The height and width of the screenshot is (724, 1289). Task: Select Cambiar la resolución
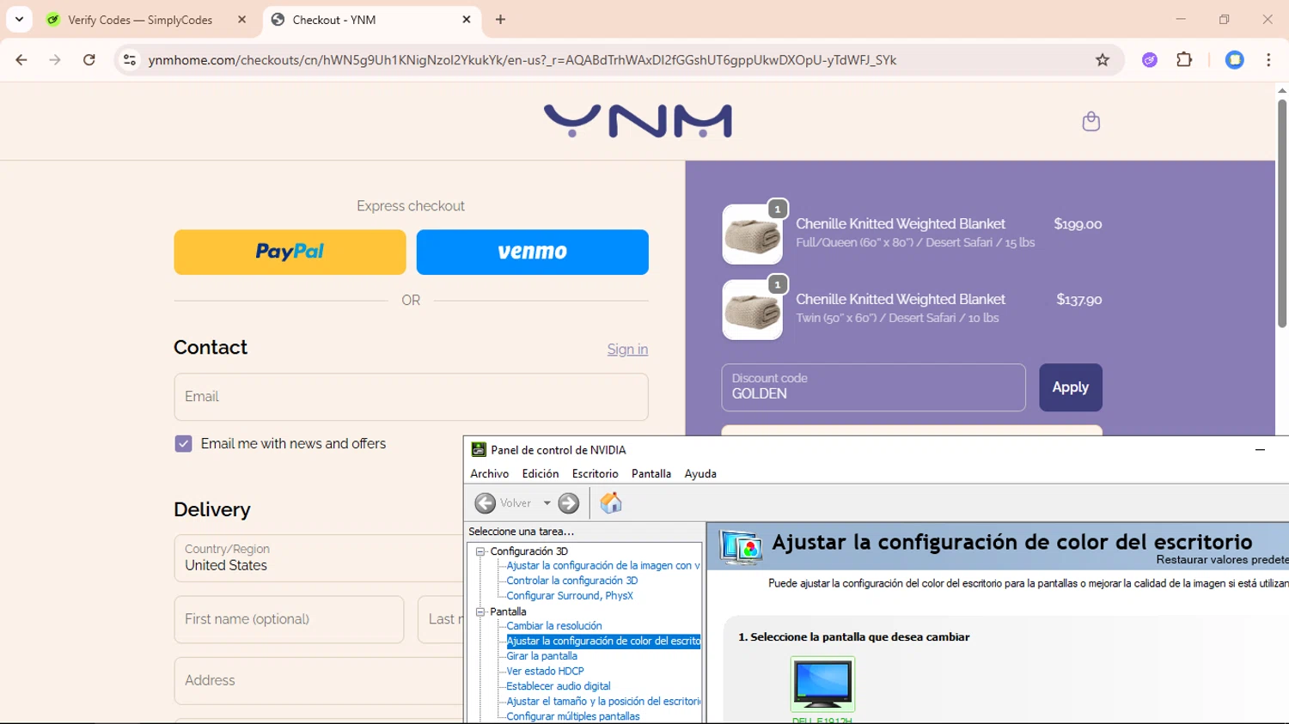[554, 626]
